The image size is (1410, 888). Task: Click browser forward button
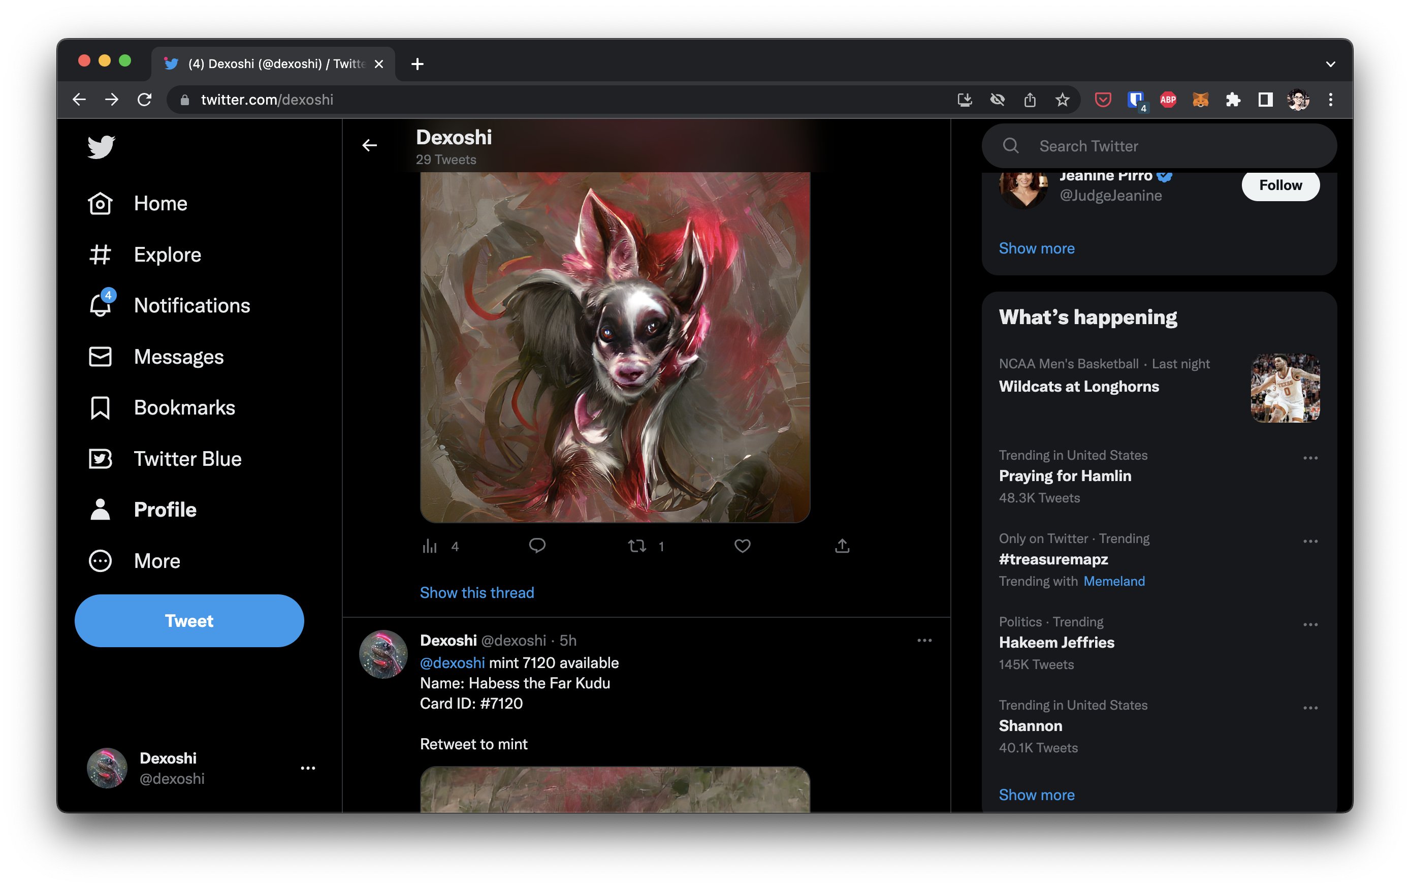pos(112,100)
